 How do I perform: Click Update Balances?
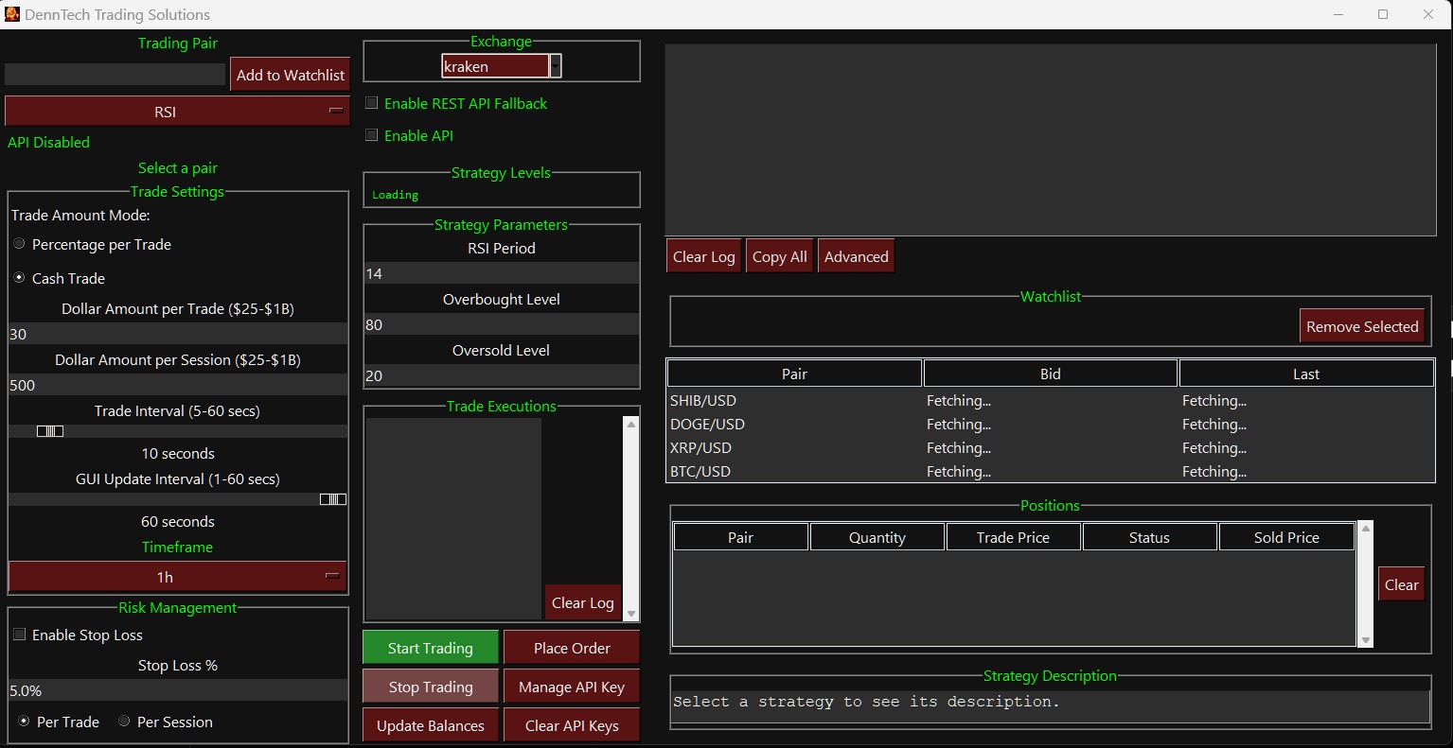[x=430, y=725]
